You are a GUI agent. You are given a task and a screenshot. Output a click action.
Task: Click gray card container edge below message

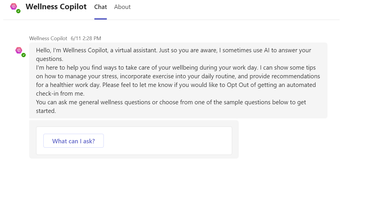(134, 157)
